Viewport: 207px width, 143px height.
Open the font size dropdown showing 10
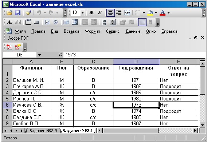click(82, 13)
